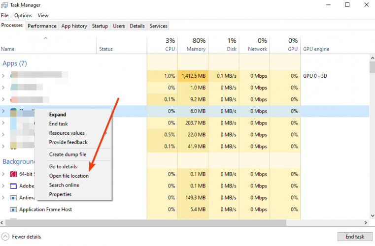Click the 64-bit process red icon
The width and height of the screenshot is (375, 246).
coord(13,174)
